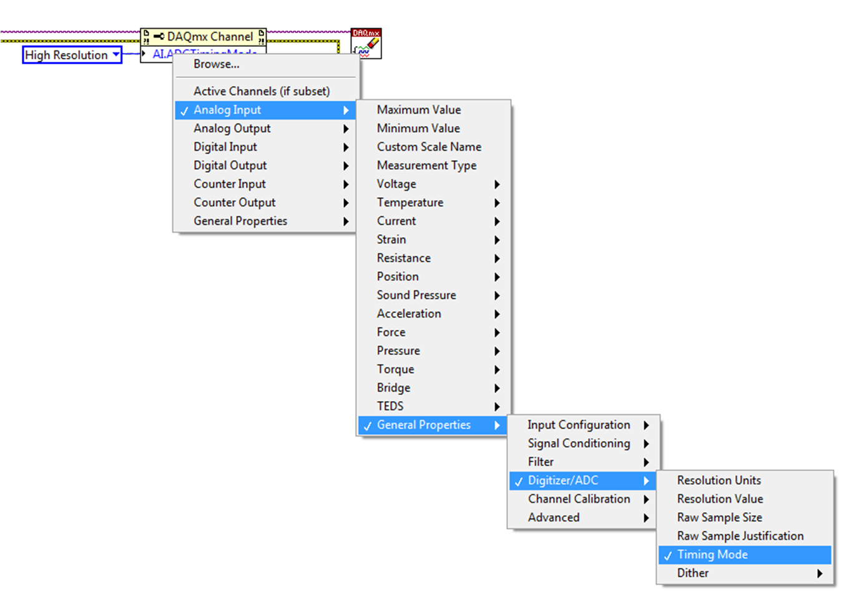Expand the Temperature submenu
Image resolution: width=867 pixels, height=602 pixels.
[433, 203]
